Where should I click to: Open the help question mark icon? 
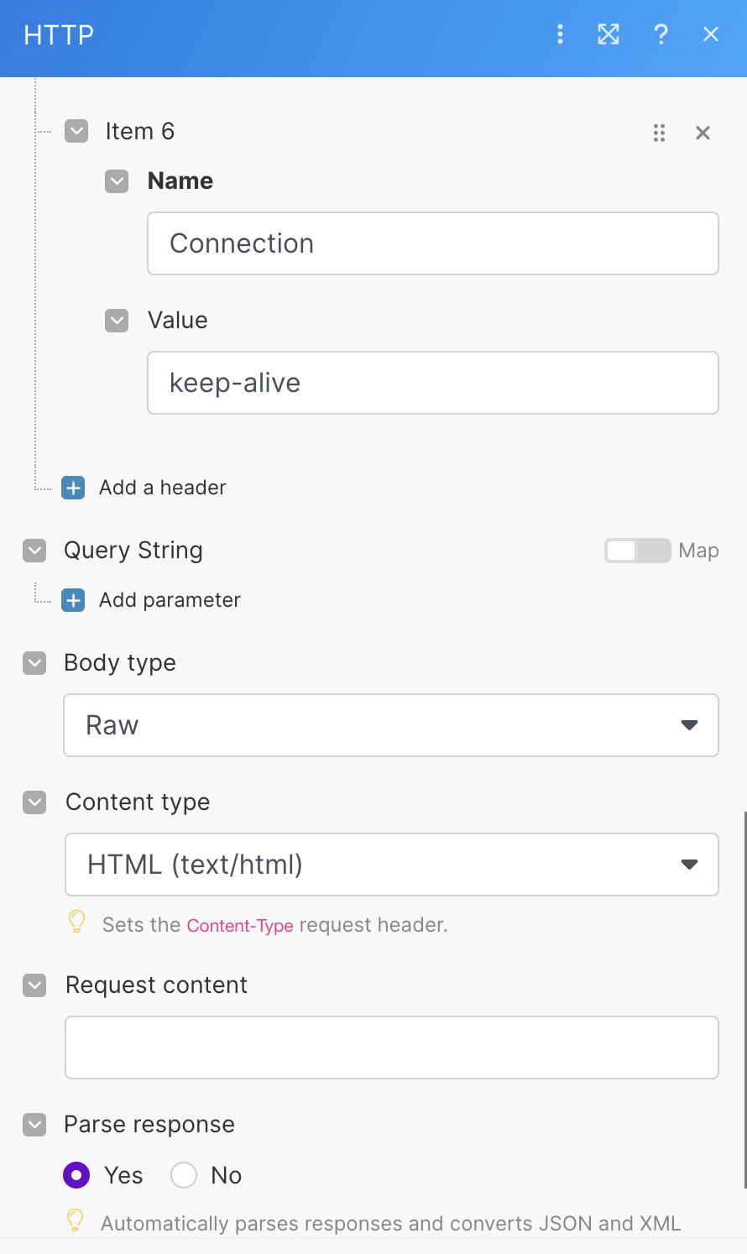click(x=661, y=34)
